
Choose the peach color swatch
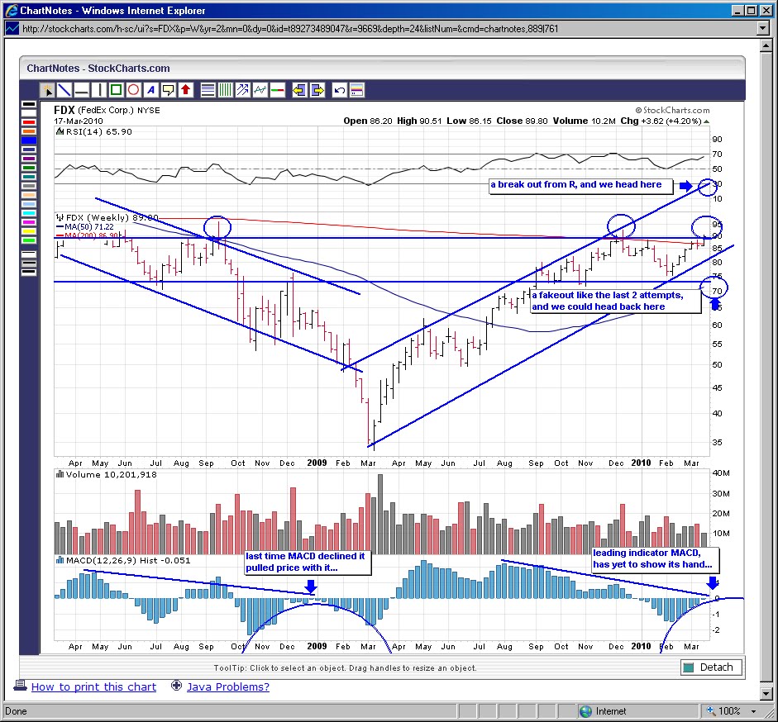coord(29,195)
